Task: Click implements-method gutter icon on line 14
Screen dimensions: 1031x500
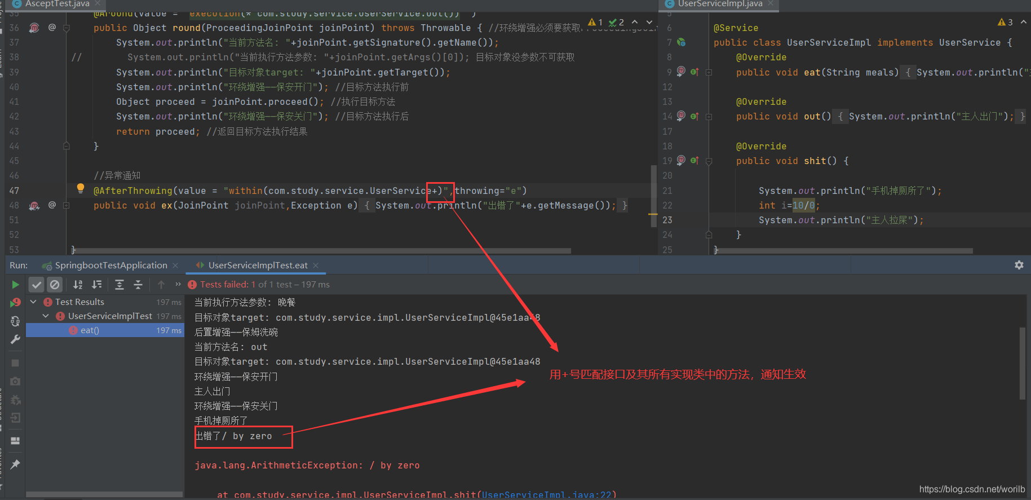Action: 694,116
